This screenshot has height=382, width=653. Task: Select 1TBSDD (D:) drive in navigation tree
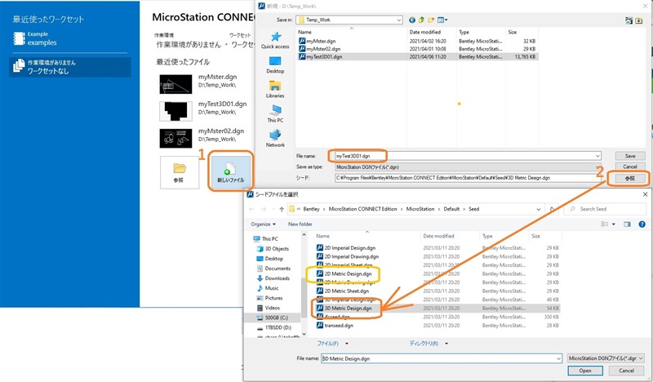pyautogui.click(x=274, y=328)
